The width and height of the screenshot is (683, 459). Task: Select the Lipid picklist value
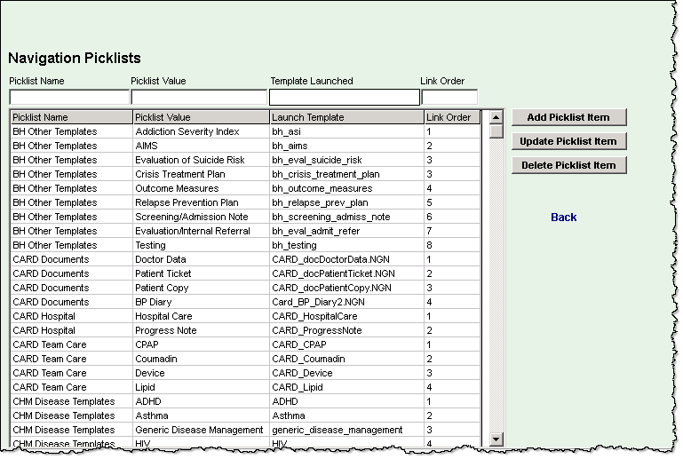coord(201,387)
